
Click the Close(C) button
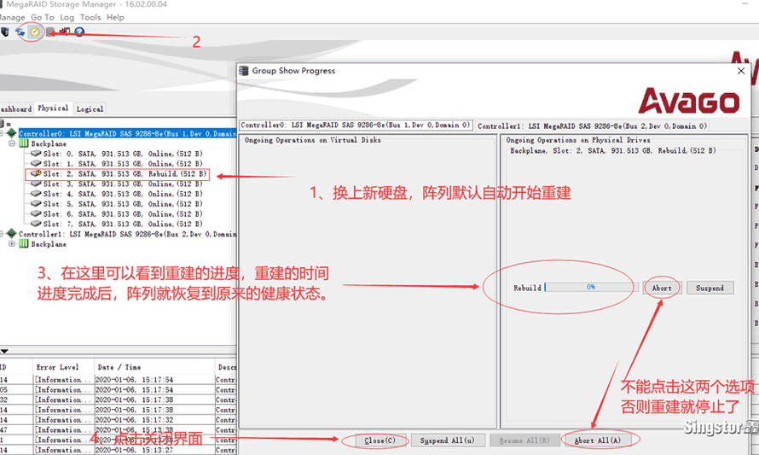380,440
